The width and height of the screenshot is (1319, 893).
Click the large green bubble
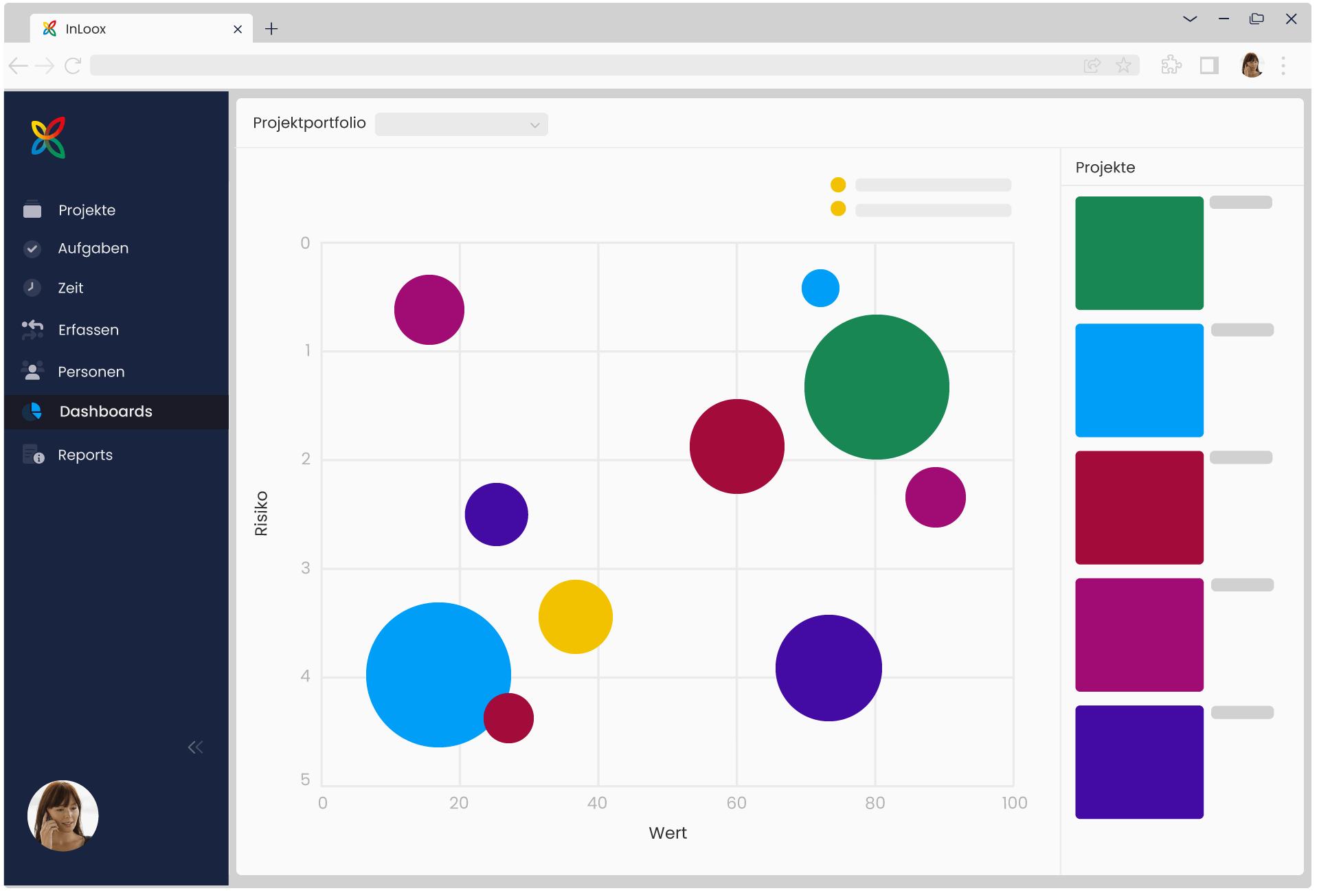pos(877,387)
